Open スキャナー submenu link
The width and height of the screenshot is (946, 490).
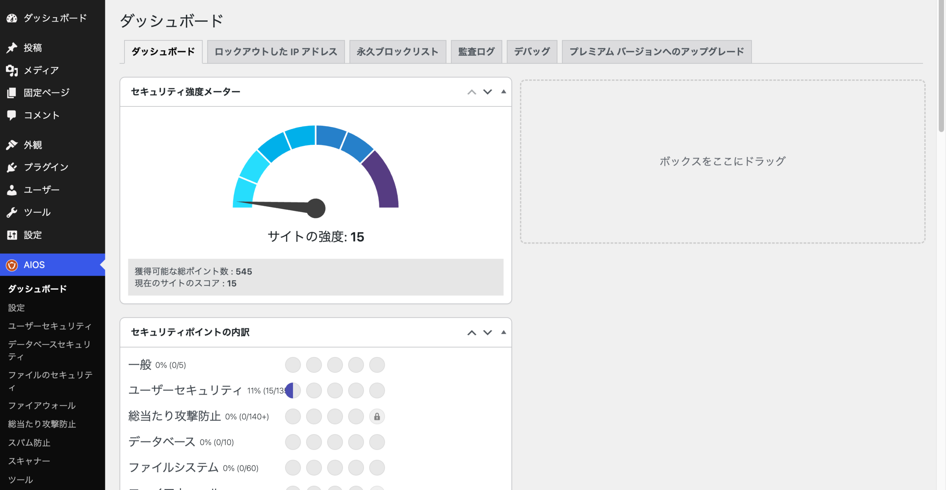29,461
